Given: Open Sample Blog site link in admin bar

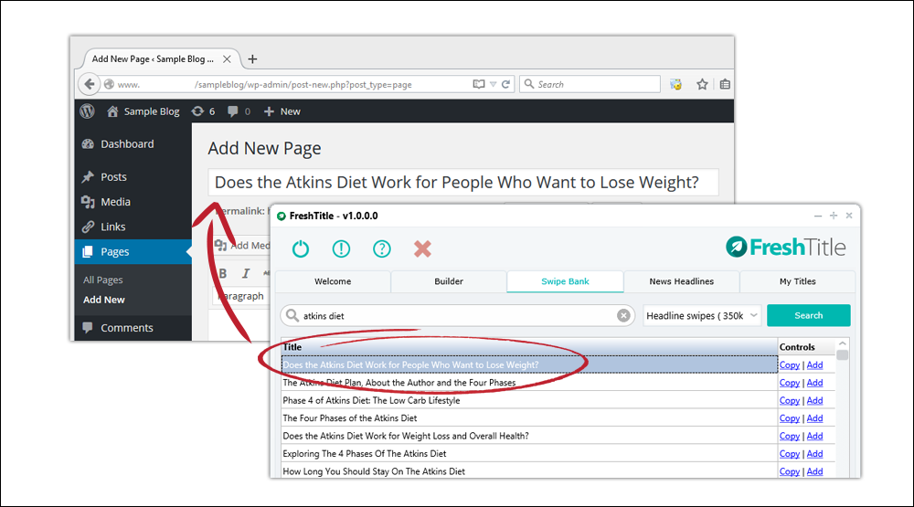Looking at the screenshot, I should (x=143, y=111).
